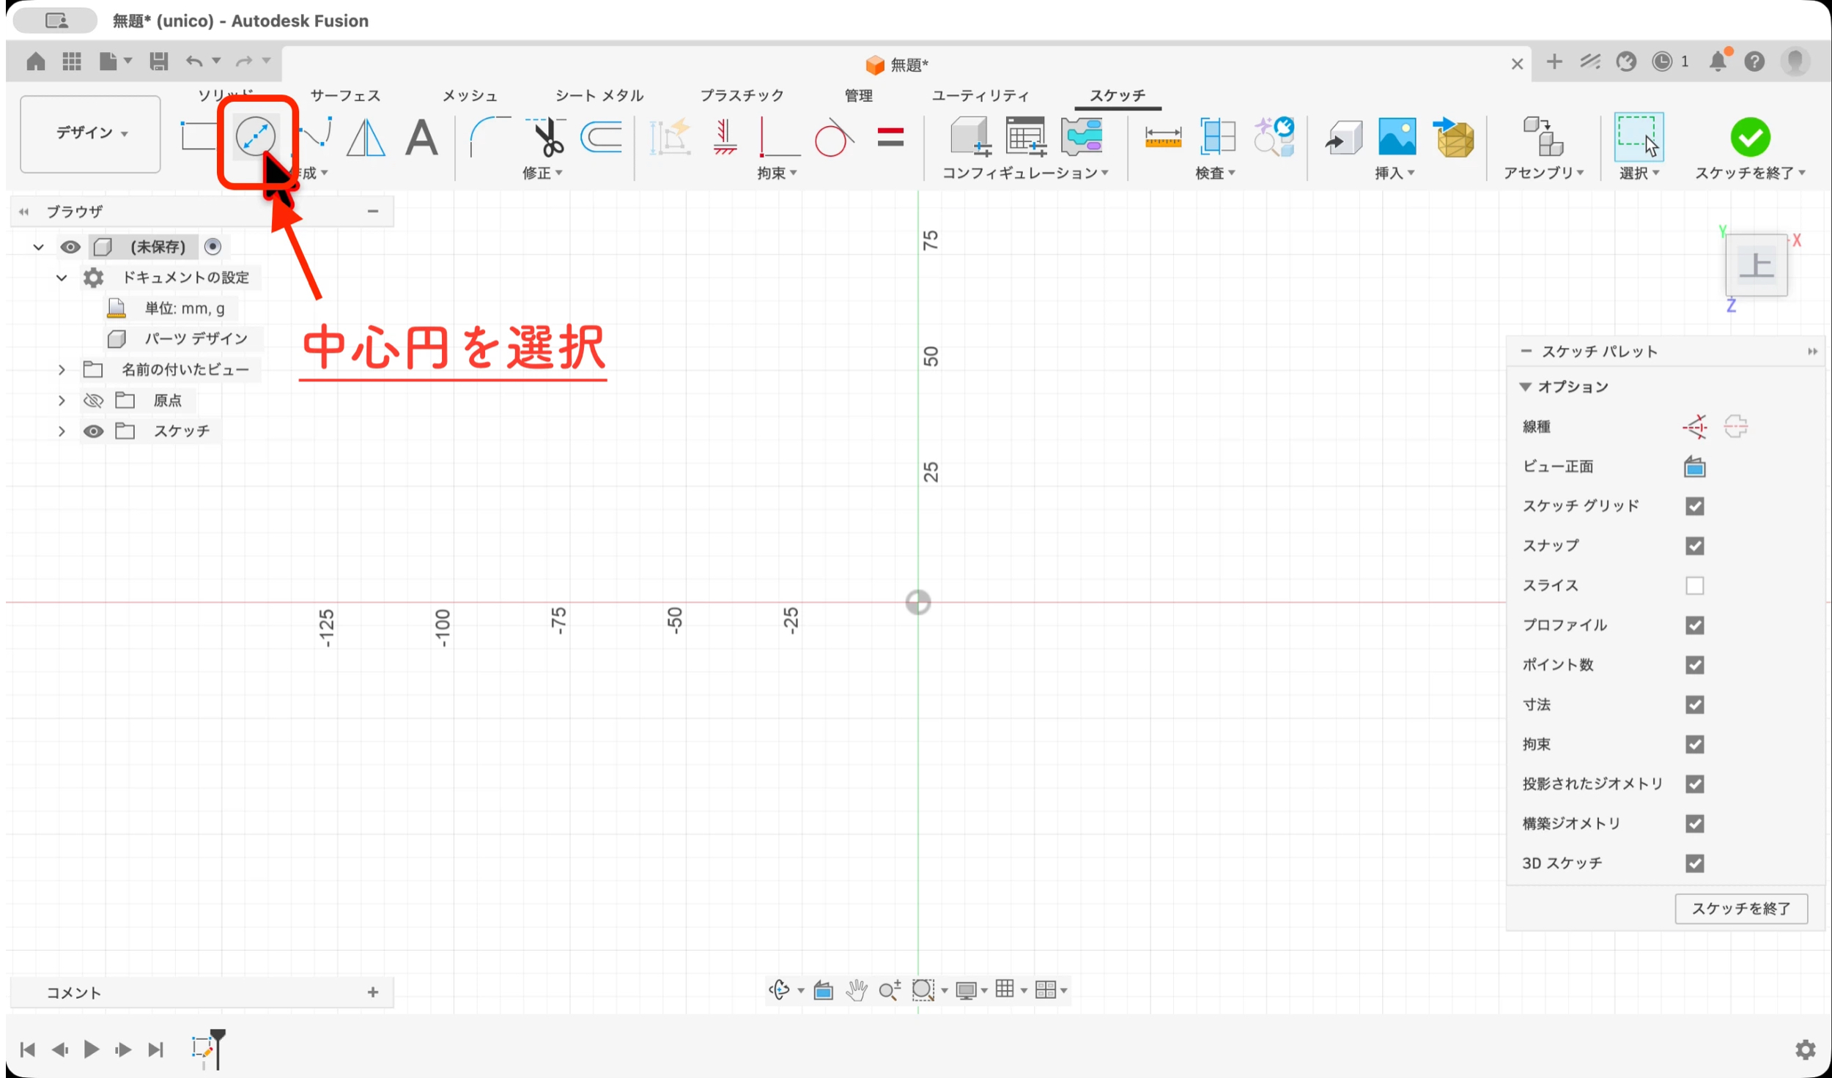Screen dimensions: 1832x1078
Task: Collapse the ドキュメントの設定 tree node
Action: pos(62,278)
